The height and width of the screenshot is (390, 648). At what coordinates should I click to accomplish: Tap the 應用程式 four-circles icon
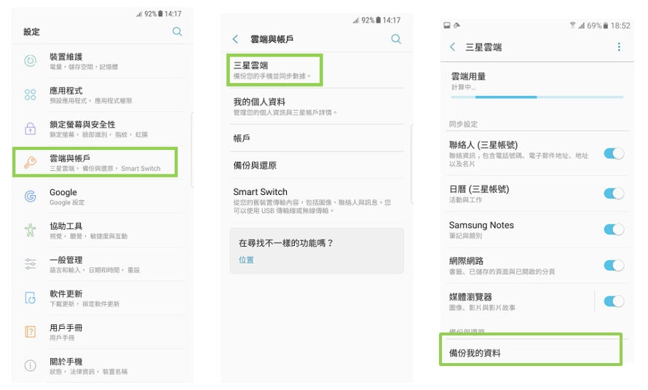(x=30, y=95)
